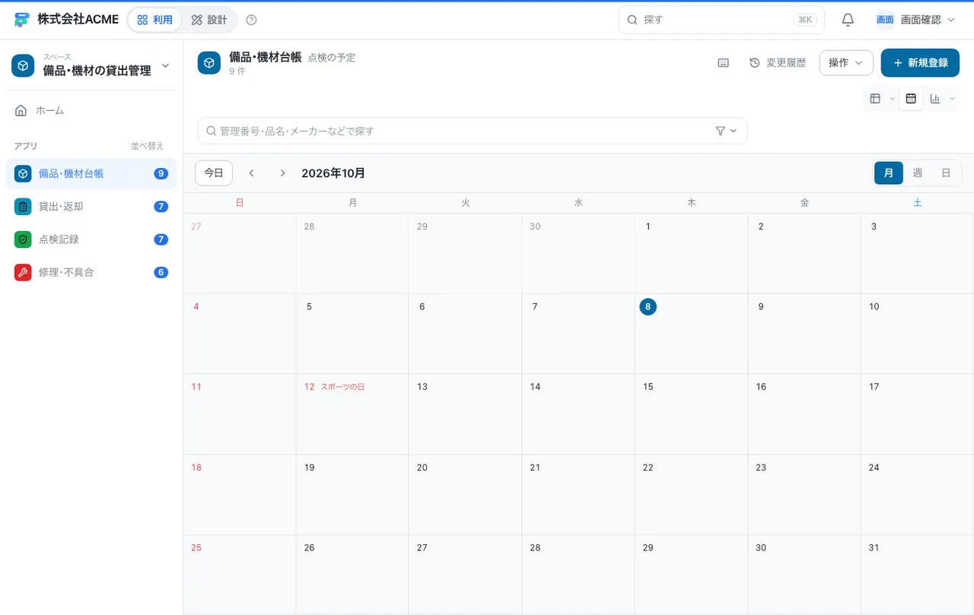Screen dimensions: 974x615
Task: Click the top 探す search box
Action: pos(721,20)
